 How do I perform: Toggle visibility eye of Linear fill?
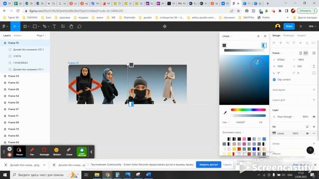[x=307, y=133]
